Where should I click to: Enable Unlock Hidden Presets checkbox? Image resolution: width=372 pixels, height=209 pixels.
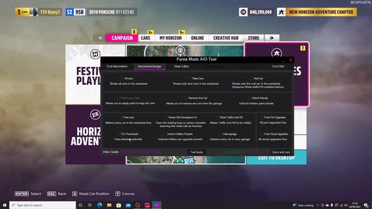pyautogui.click(x=165, y=134)
